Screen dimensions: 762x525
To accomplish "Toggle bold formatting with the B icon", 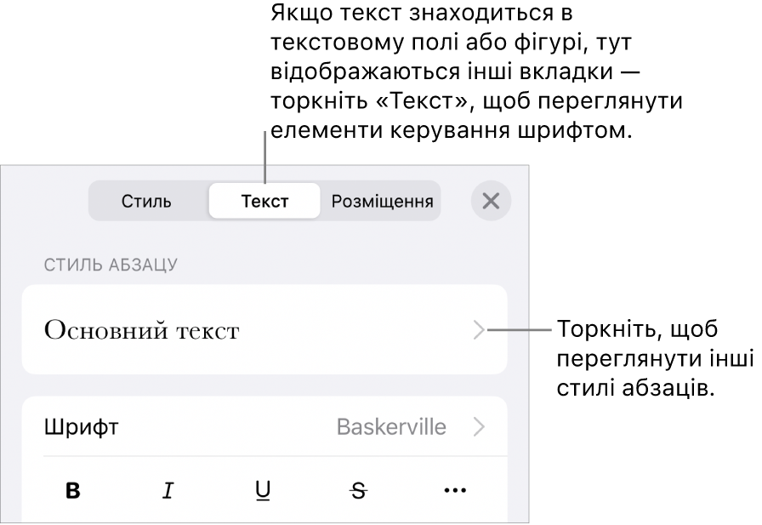I will [x=73, y=490].
